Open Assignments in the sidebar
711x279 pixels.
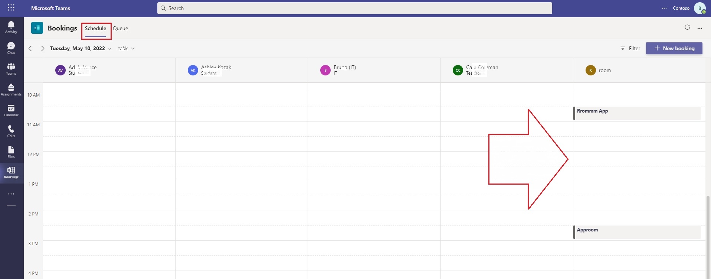coord(11,90)
